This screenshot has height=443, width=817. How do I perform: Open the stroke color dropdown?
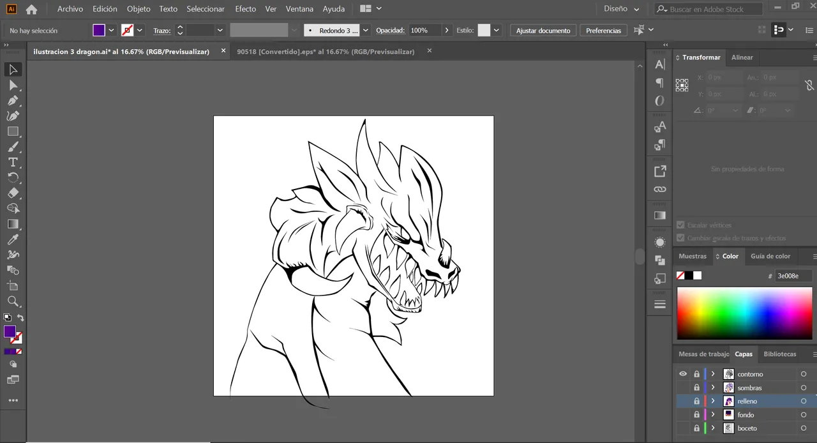140,31
